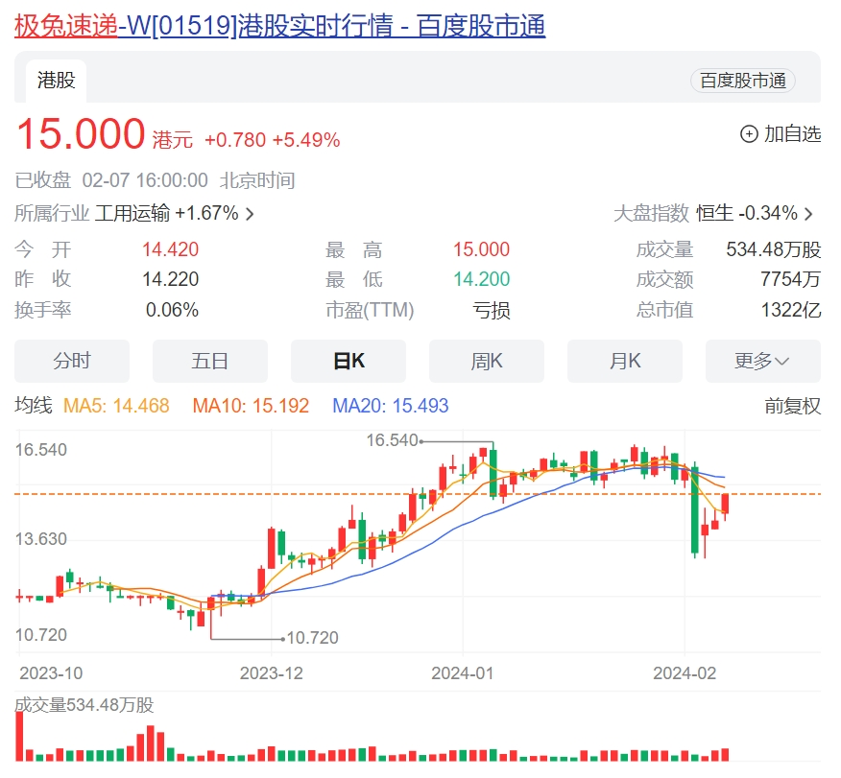Image resolution: width=841 pixels, height=778 pixels.
Task: Select the 日K chart tab
Action: 348,361
